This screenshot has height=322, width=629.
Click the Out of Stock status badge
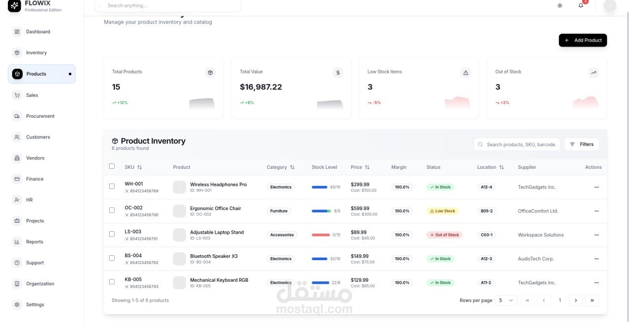coord(445,235)
